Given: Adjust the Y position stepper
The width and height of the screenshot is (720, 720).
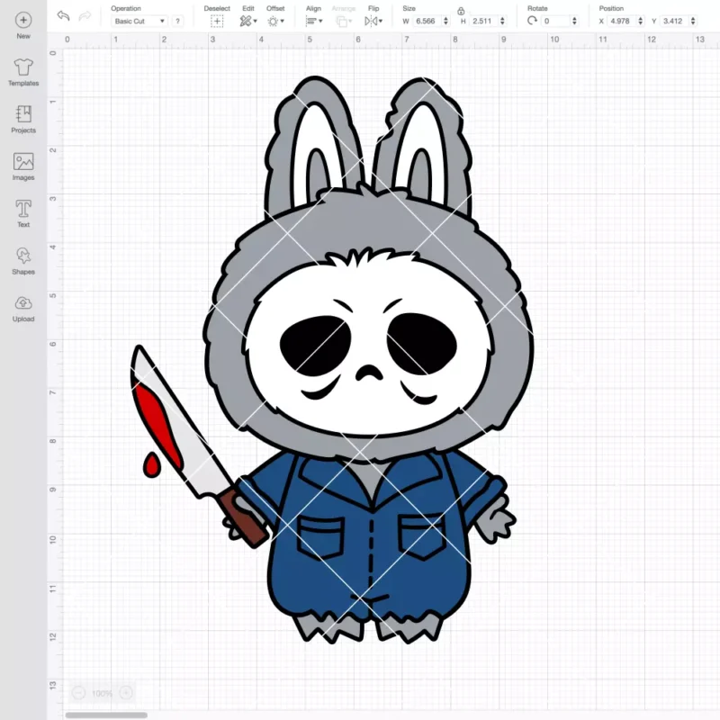Looking at the screenshot, I should pos(693,21).
